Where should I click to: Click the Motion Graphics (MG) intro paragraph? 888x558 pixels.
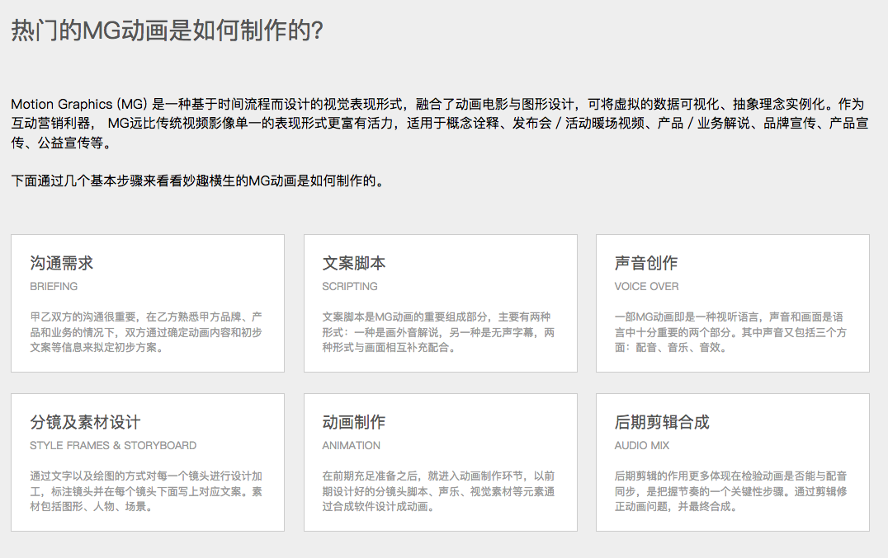(x=437, y=124)
